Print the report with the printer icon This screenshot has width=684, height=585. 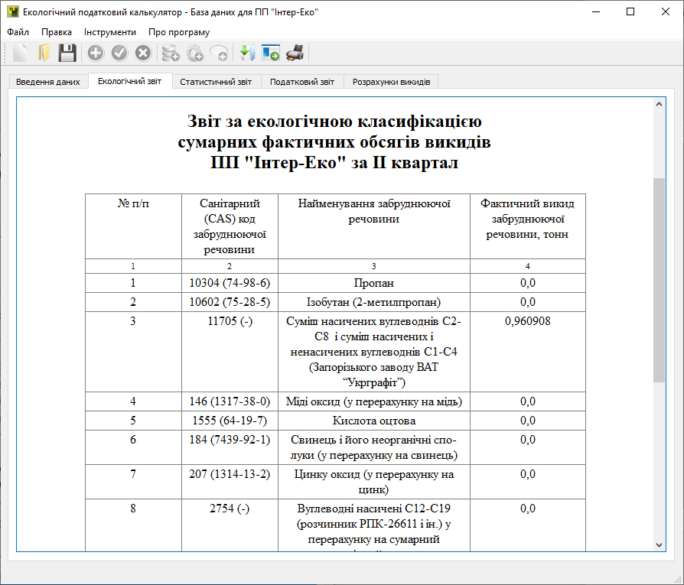(x=295, y=54)
